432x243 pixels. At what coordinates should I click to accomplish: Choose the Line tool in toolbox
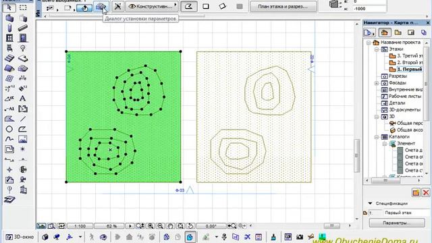pos(23,119)
